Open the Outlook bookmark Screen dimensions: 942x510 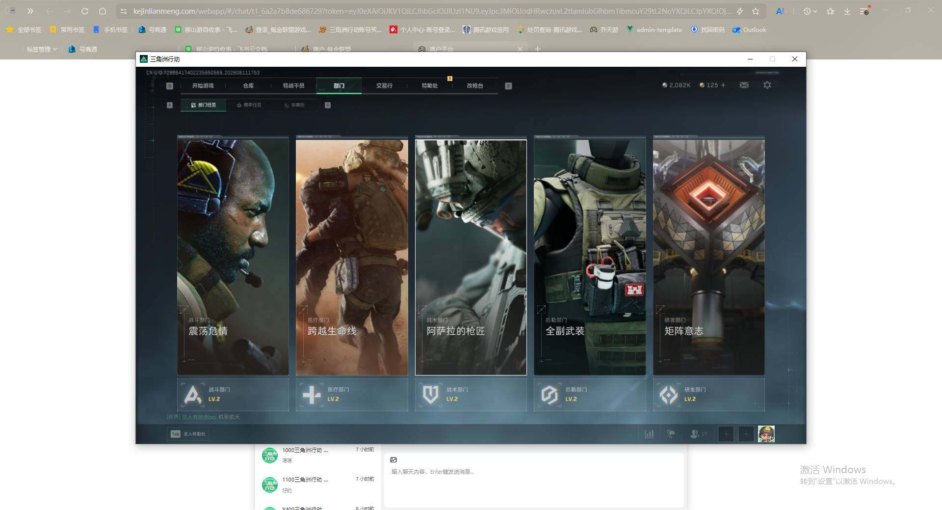[x=749, y=29]
